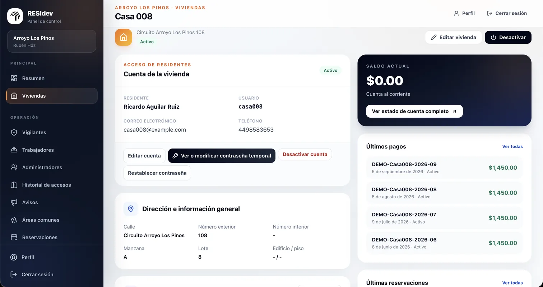Open the Avisos section

pyautogui.click(x=52, y=202)
